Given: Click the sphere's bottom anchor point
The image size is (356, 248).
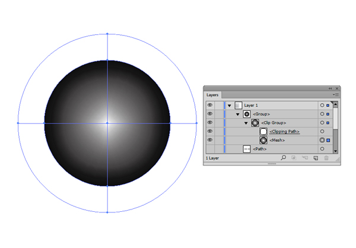Looking at the screenshot, I should click(x=107, y=186).
